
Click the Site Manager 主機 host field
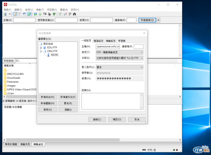[108, 47]
